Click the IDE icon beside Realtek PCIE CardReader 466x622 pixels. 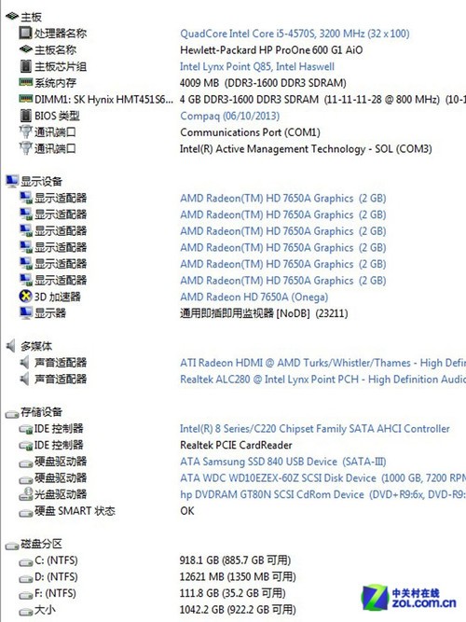(26, 446)
